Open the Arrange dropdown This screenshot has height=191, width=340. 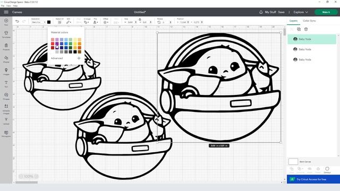[x=86, y=22]
